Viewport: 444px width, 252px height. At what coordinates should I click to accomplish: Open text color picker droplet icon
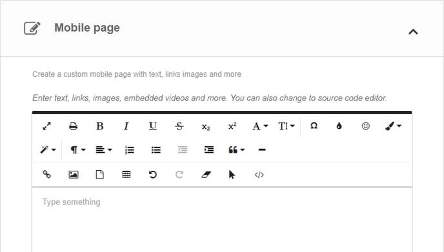coord(339,126)
